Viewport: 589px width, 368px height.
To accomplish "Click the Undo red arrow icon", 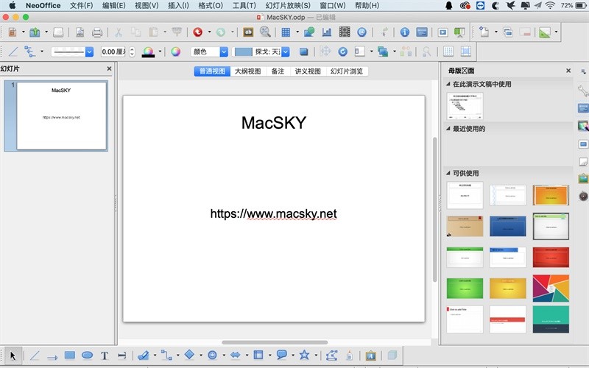I will pyautogui.click(x=197, y=32).
